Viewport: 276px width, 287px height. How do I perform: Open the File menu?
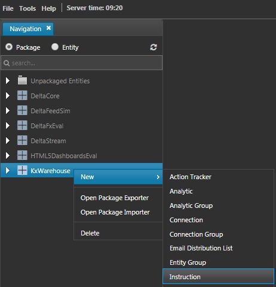(x=8, y=8)
